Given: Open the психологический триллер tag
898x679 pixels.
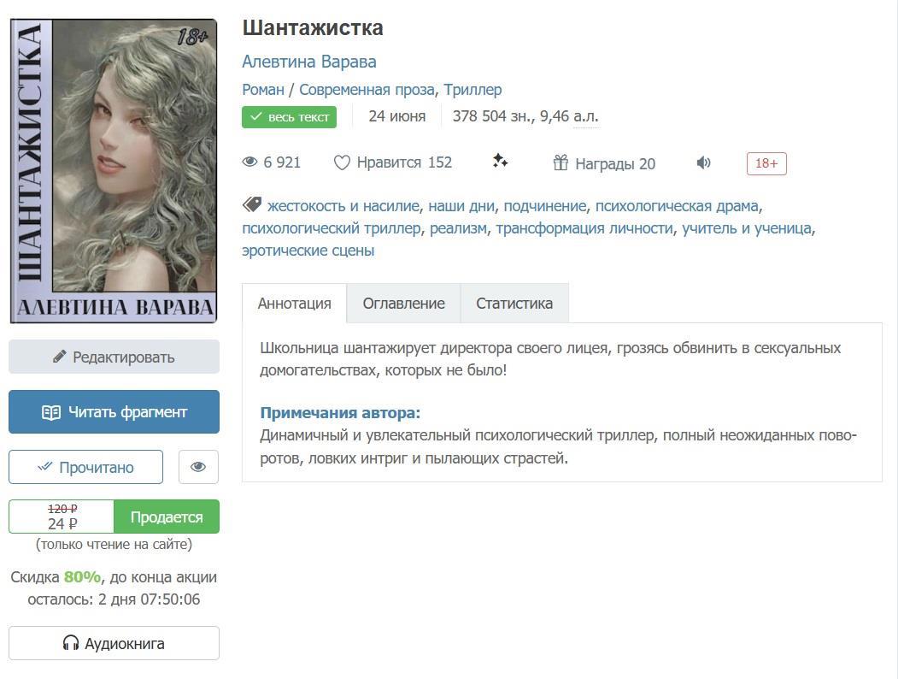Looking at the screenshot, I should 331,228.
